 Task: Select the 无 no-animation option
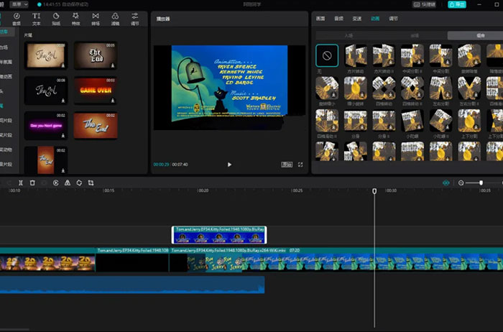tap(327, 55)
